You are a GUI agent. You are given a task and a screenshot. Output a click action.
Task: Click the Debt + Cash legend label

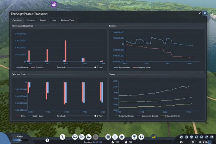pos(38,116)
